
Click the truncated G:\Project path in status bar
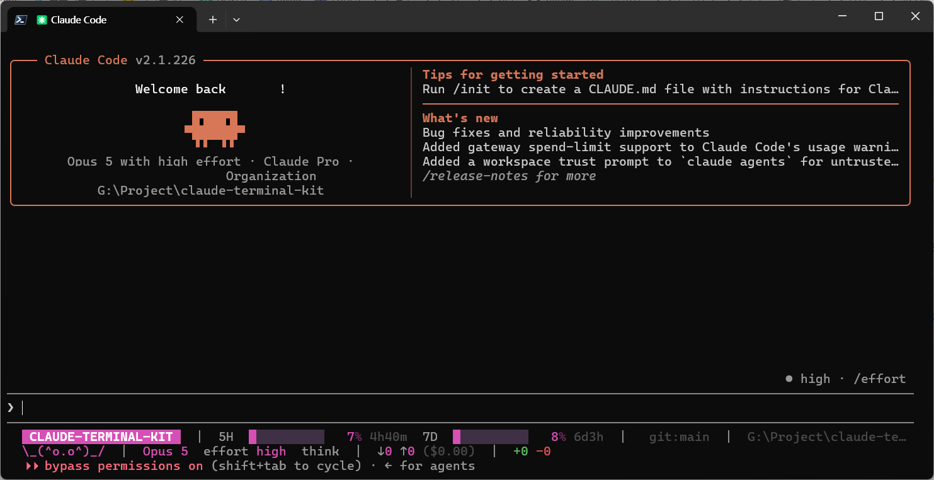pyautogui.click(x=827, y=437)
